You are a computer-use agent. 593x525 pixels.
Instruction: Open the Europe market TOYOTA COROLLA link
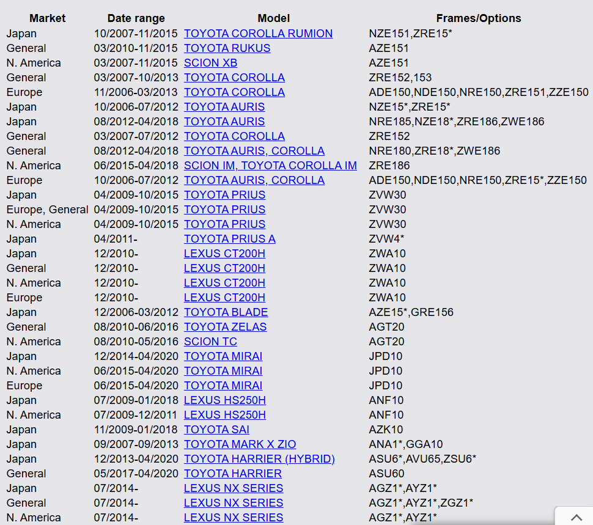[234, 92]
